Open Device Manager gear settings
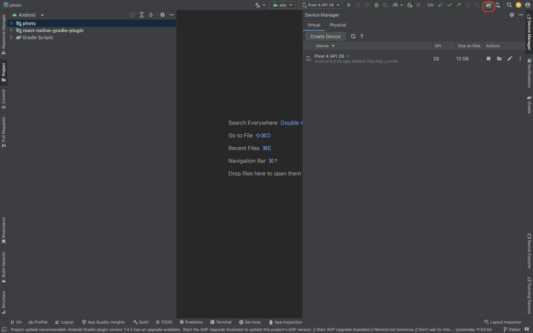The image size is (533, 333). pyautogui.click(x=512, y=15)
